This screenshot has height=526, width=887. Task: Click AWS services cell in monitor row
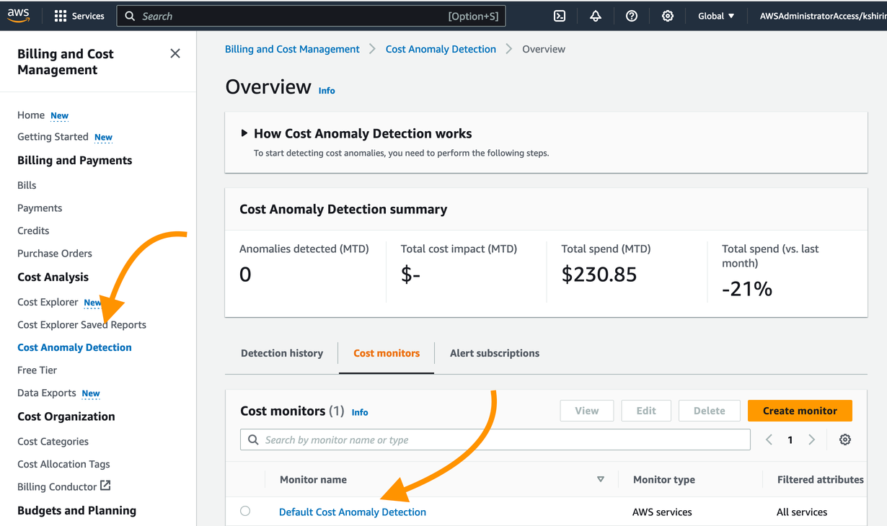click(662, 512)
